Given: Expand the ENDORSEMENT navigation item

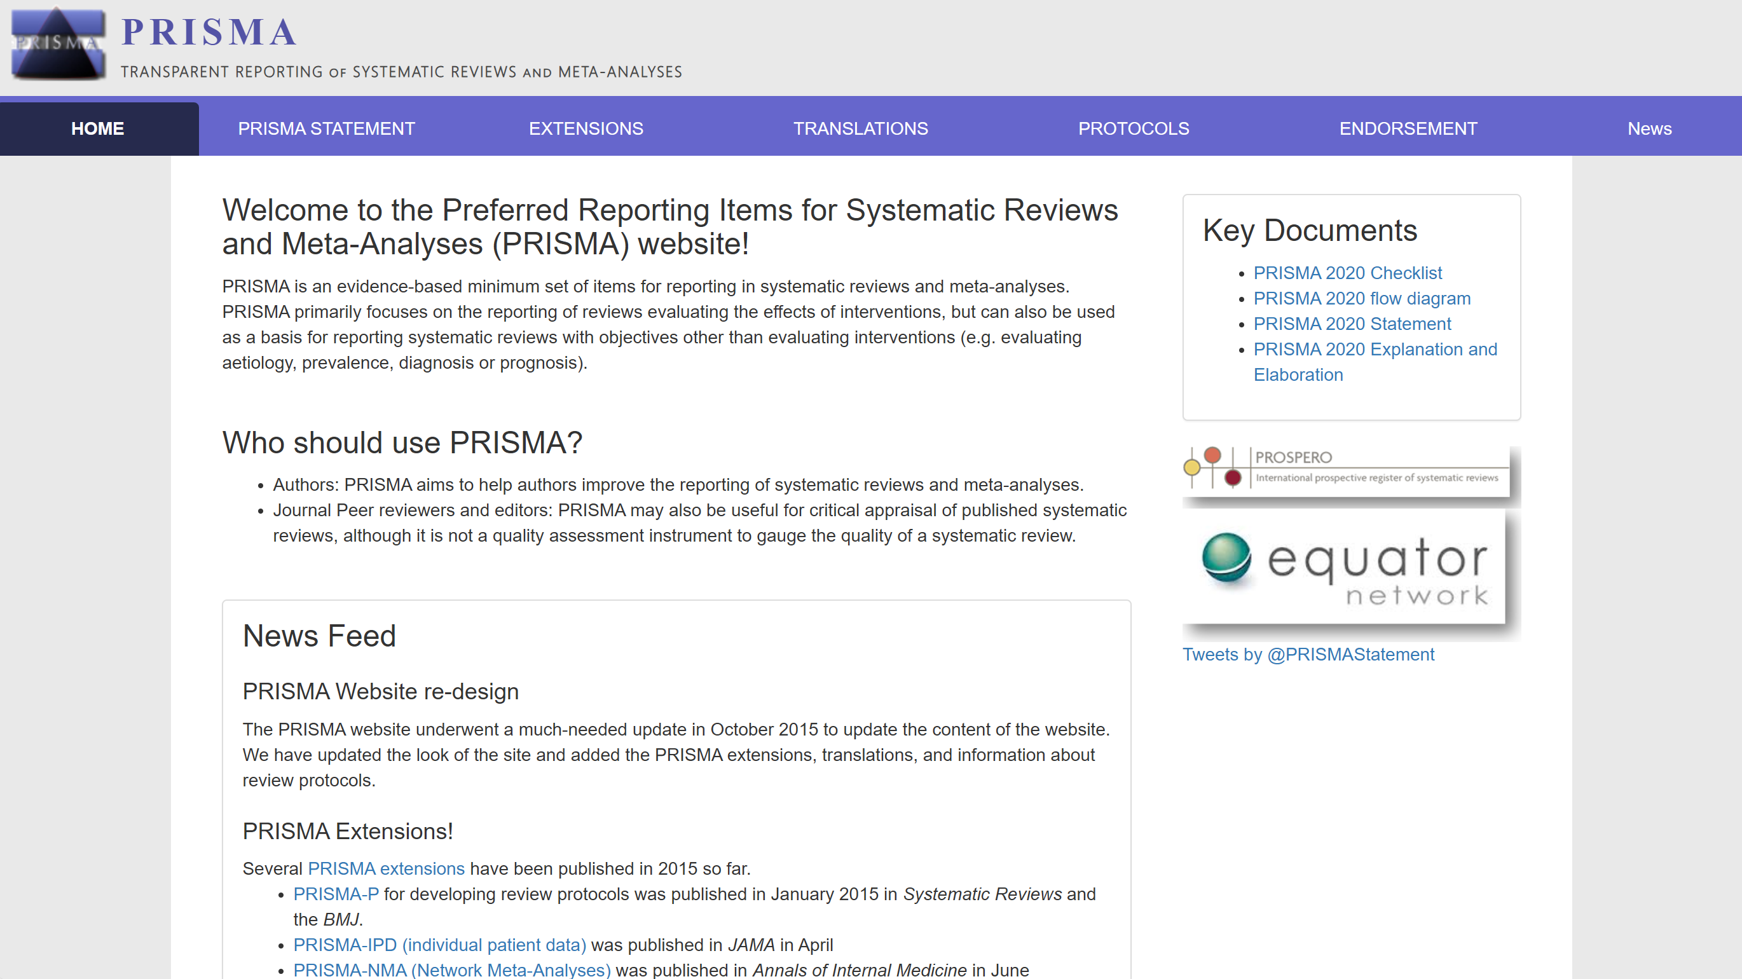Looking at the screenshot, I should pyautogui.click(x=1408, y=128).
